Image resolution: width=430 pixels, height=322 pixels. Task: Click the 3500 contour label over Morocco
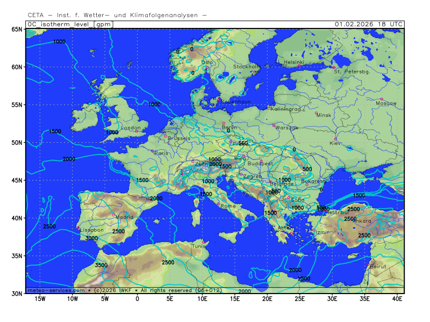[101, 265]
